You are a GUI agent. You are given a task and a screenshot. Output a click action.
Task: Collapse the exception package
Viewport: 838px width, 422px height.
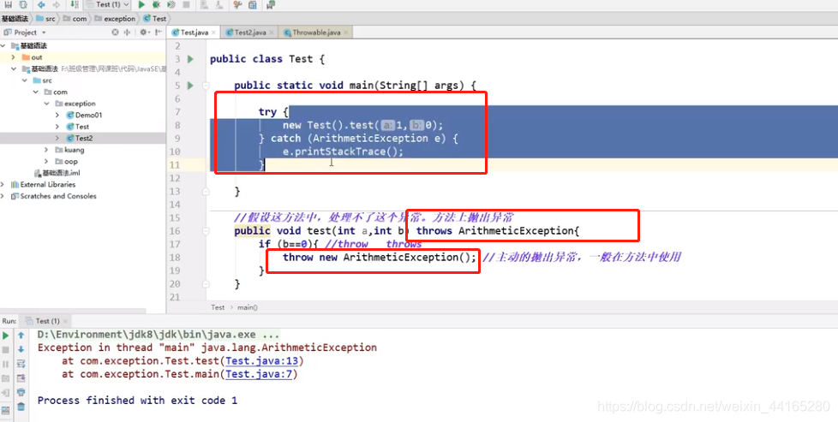point(46,104)
